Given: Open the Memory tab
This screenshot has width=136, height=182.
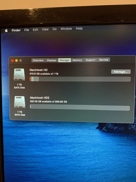Looking at the screenshot, I should [x=77, y=60].
